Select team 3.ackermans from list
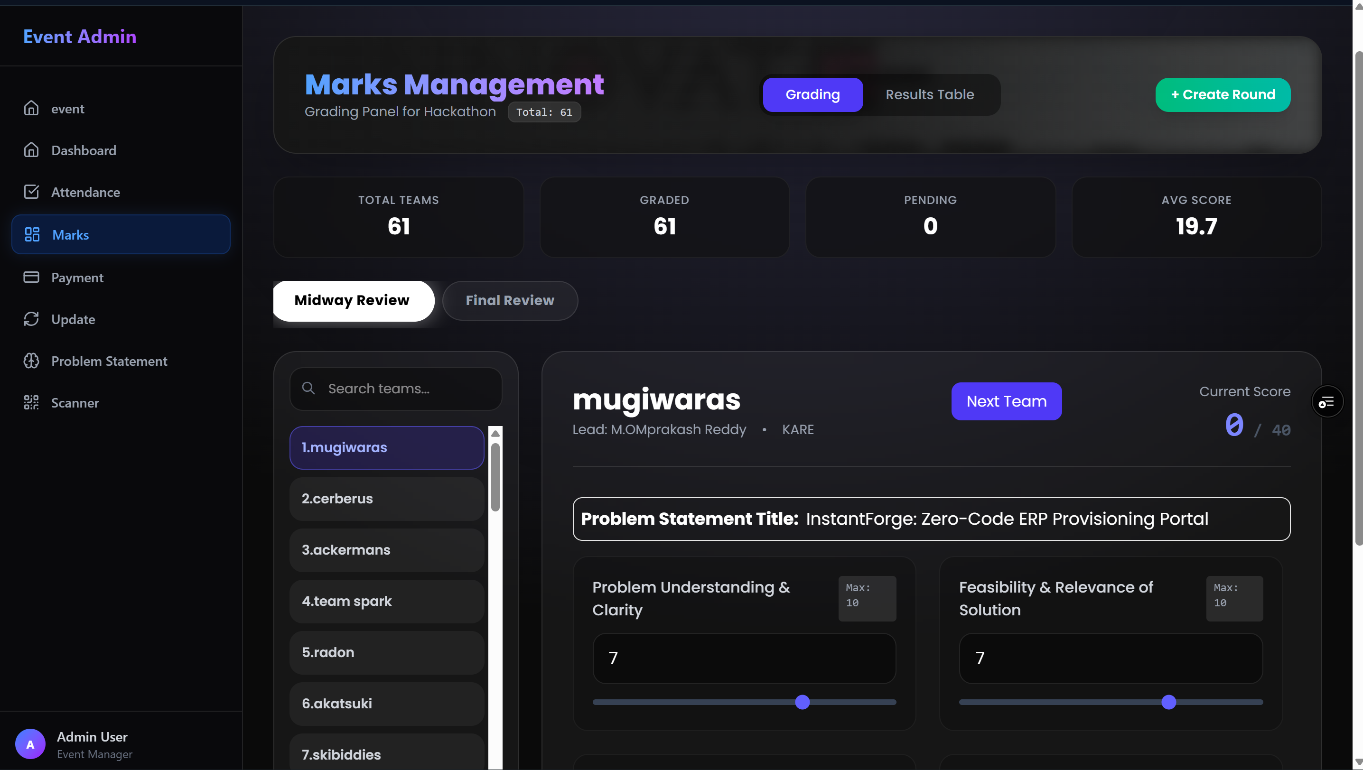Screen dimensions: 1363x770 [x=387, y=550]
